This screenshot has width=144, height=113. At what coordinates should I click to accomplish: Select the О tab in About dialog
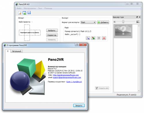point(8,51)
